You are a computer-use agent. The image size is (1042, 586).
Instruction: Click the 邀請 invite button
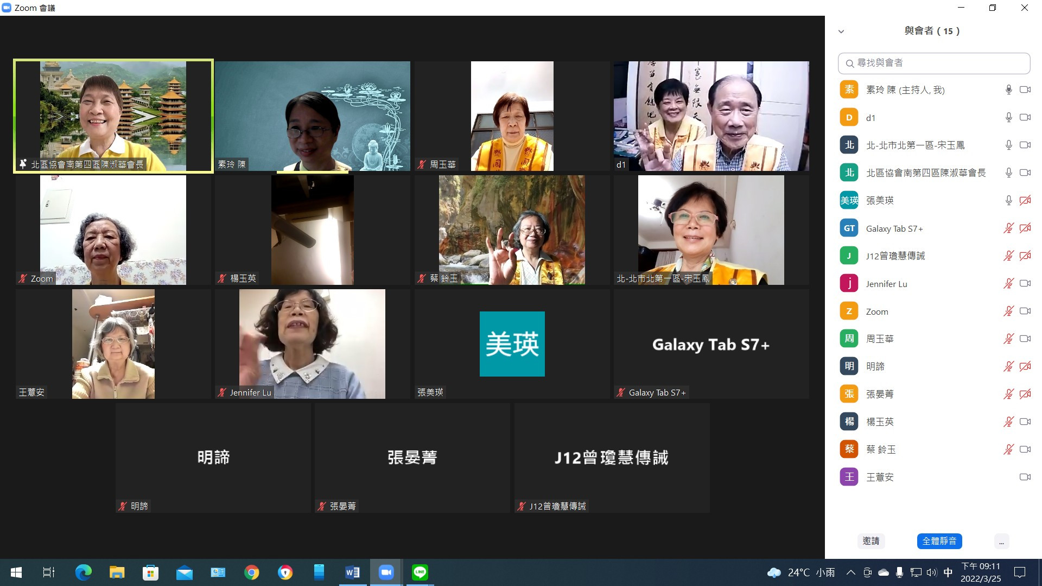point(871,541)
